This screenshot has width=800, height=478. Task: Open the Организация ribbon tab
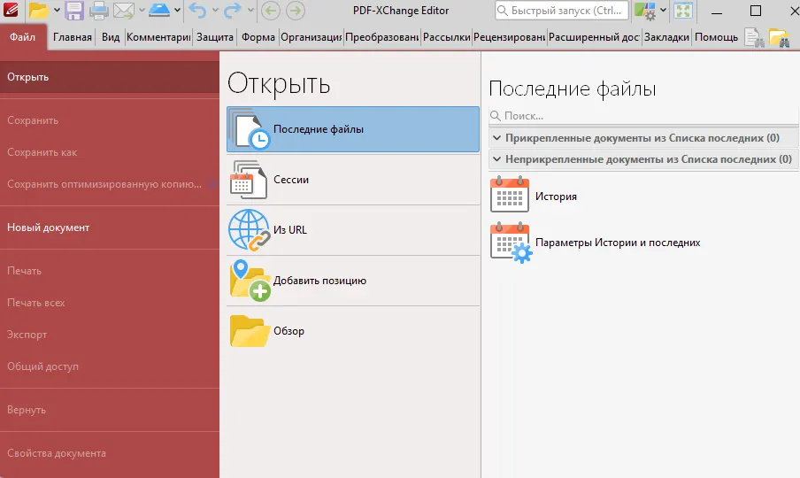(312, 37)
